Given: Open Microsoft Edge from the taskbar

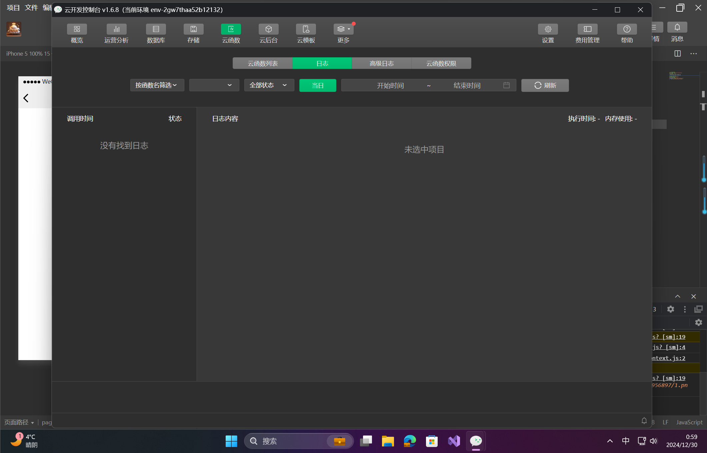Looking at the screenshot, I should (410, 441).
